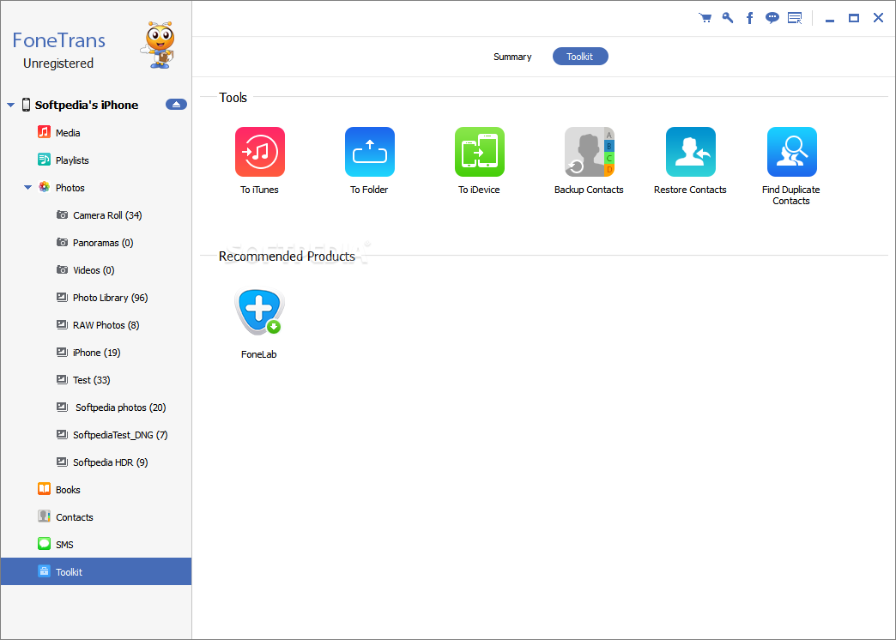Viewport: 896px width, 640px height.
Task: Select Toolkit in the sidebar
Action: coord(96,571)
